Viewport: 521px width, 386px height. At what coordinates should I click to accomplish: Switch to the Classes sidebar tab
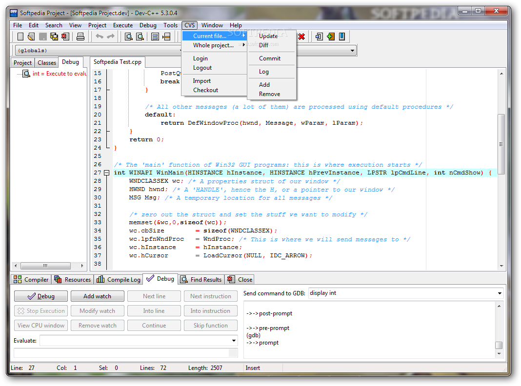coord(47,63)
